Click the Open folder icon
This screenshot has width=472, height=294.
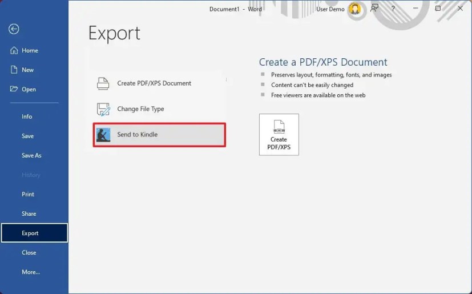click(14, 89)
